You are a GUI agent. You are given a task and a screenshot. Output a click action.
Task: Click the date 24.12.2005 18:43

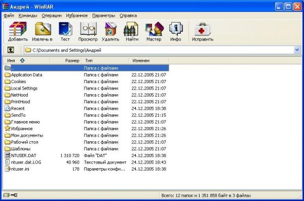point(148,162)
